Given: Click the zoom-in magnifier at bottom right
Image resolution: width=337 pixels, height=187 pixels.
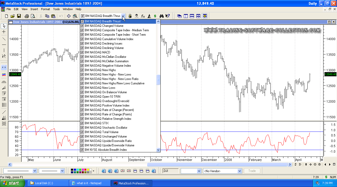Looking at the screenshot, I should (319, 165).
